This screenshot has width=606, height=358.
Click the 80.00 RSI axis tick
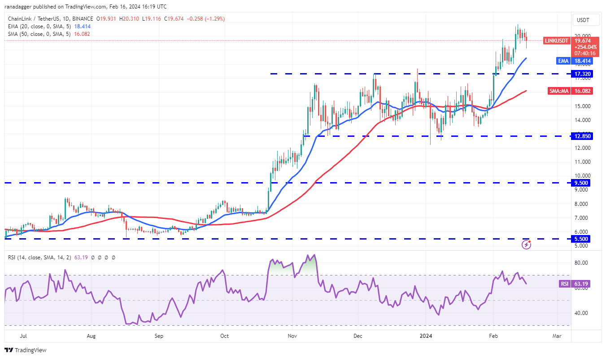point(582,263)
